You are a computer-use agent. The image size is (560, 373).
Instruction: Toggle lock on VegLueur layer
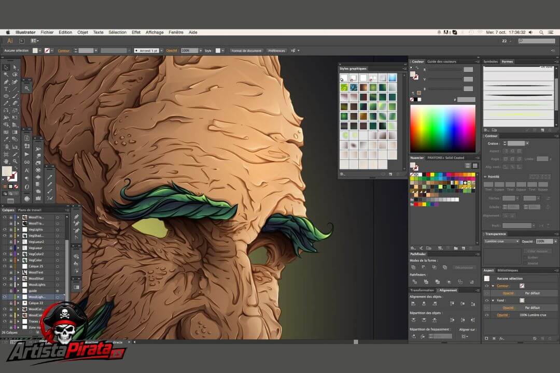(x=11, y=248)
